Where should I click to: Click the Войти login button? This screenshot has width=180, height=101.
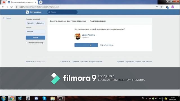click(x=35, y=38)
